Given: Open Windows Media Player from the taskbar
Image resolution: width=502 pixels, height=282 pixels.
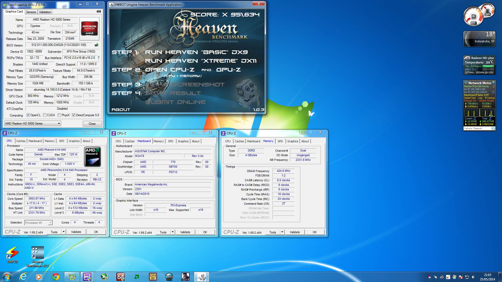Looking at the screenshot, I should pyautogui.click(x=39, y=277).
